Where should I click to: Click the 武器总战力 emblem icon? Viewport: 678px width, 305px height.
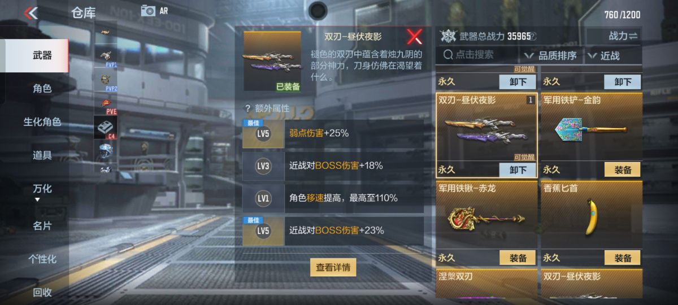(448, 36)
